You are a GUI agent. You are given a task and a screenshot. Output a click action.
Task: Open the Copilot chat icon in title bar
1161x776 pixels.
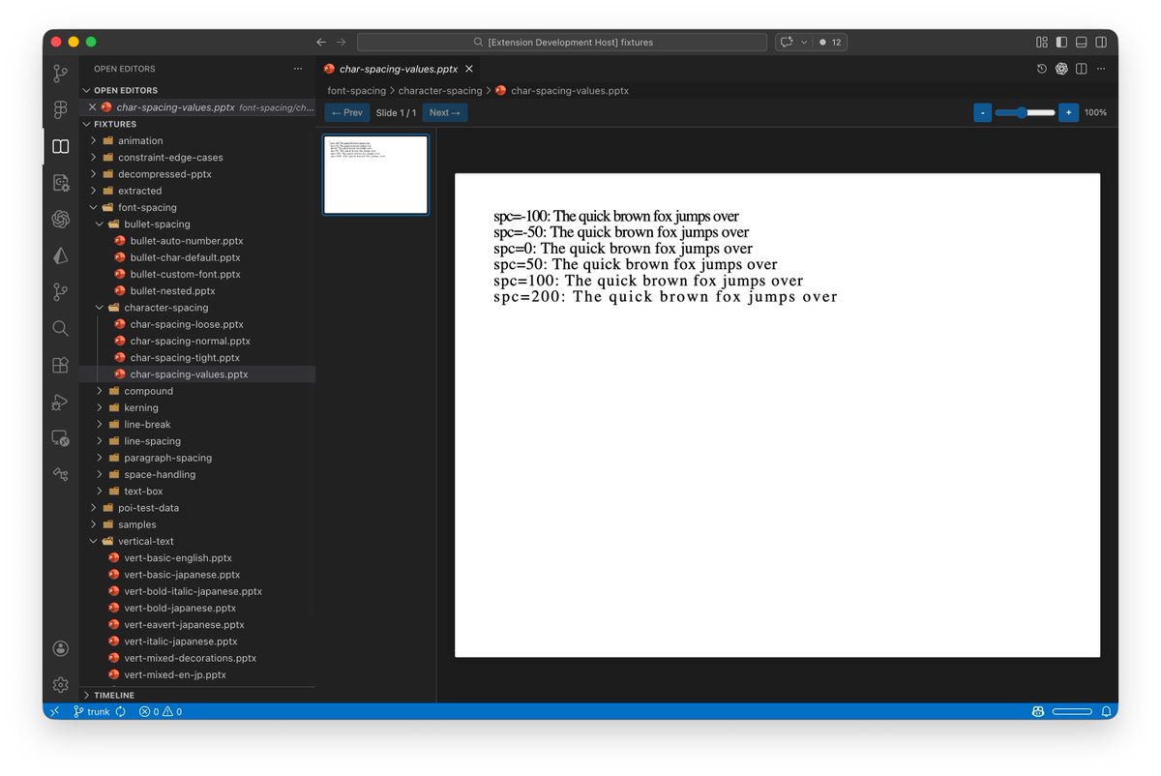click(x=787, y=43)
